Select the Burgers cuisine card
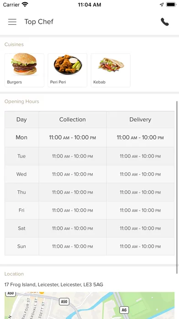This screenshot has width=179, height=319. 24,70
